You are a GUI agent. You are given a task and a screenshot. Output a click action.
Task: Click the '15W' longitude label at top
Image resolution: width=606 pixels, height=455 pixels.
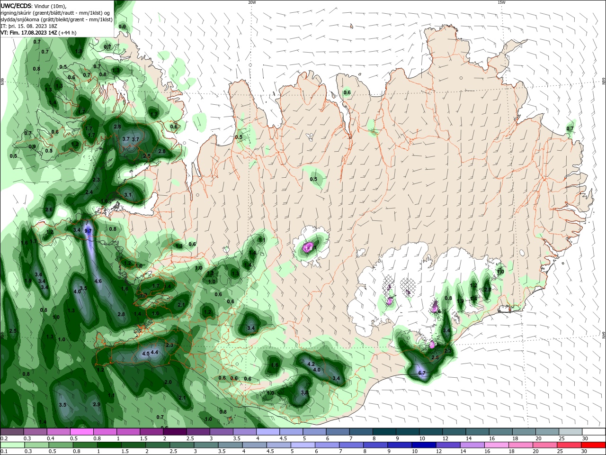pos(502,2)
